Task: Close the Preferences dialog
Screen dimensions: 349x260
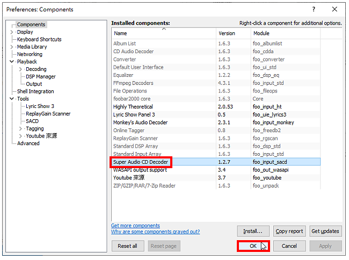Action: (335, 9)
